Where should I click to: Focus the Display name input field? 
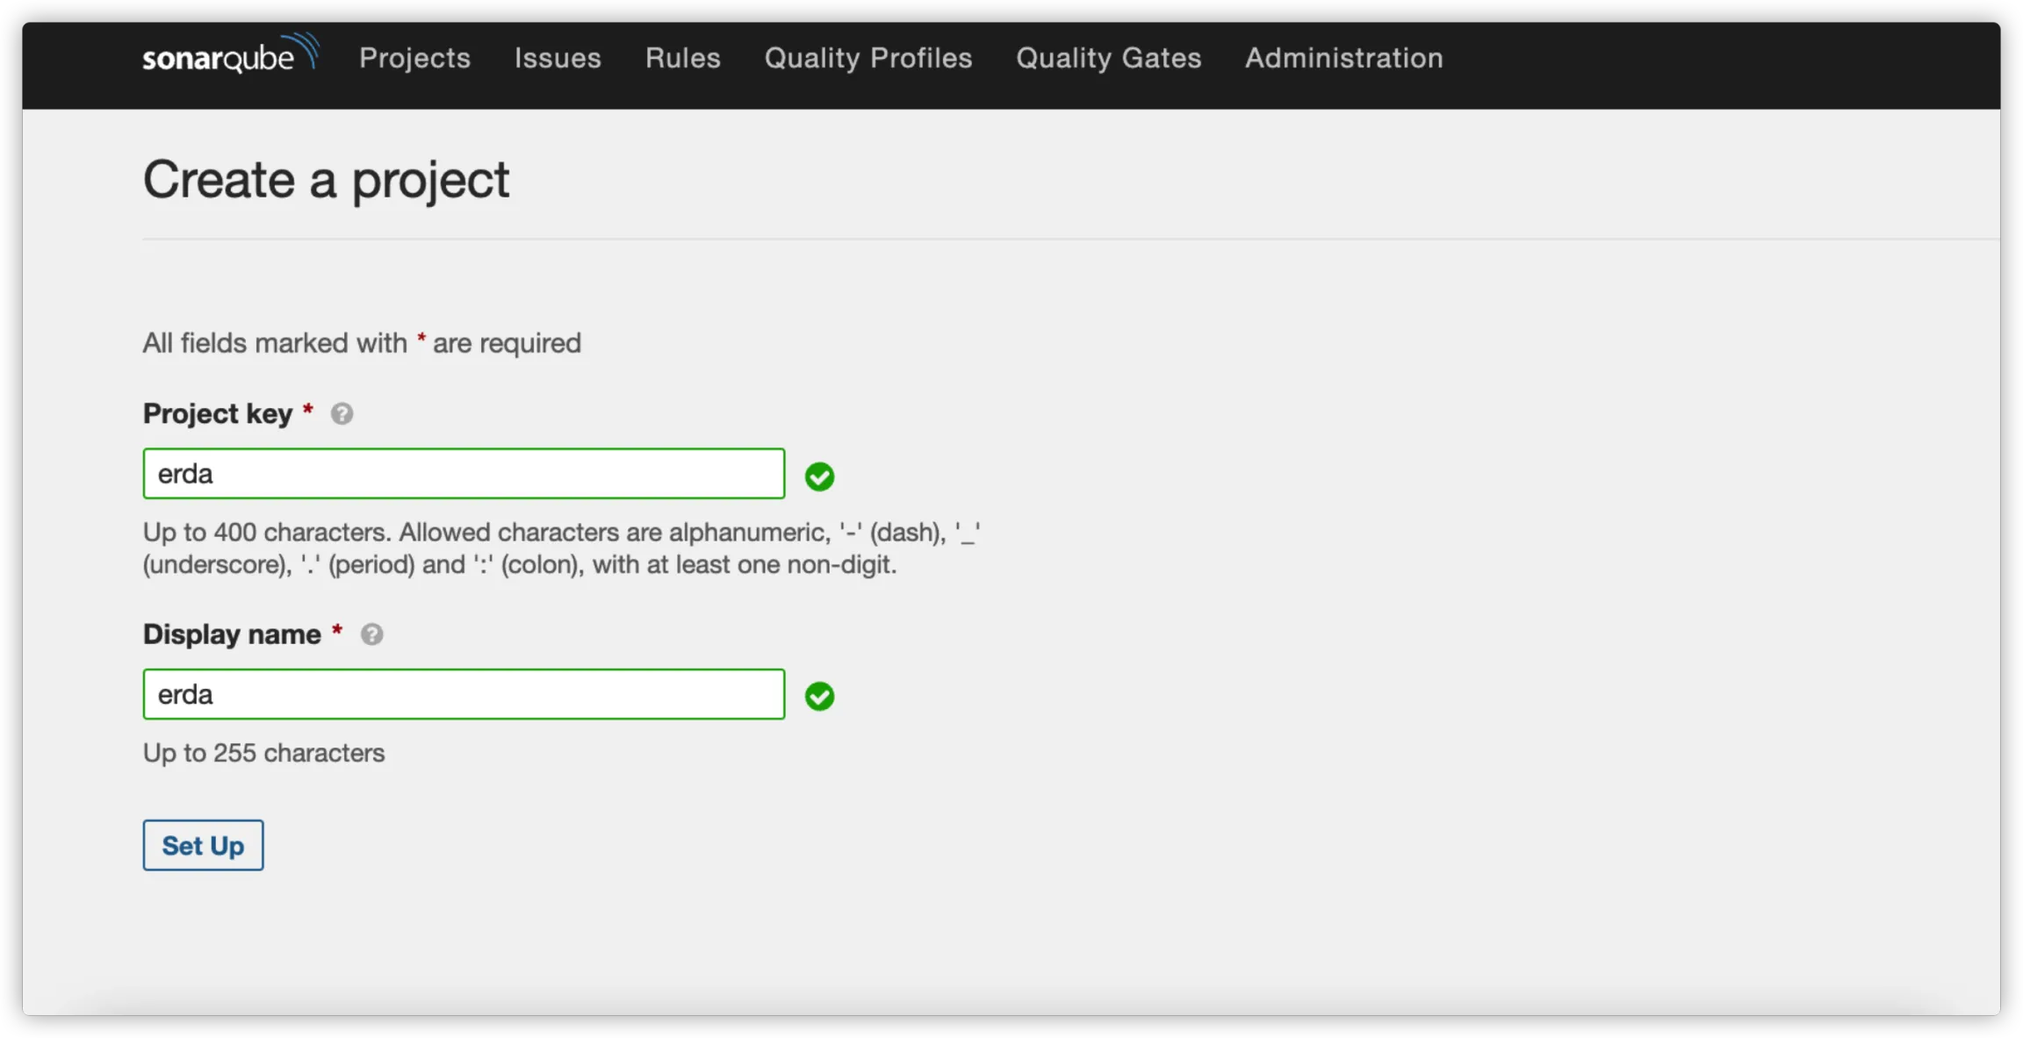tap(464, 694)
